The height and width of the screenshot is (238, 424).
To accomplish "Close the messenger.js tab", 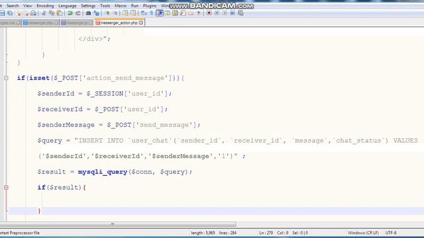I will pos(91,23).
